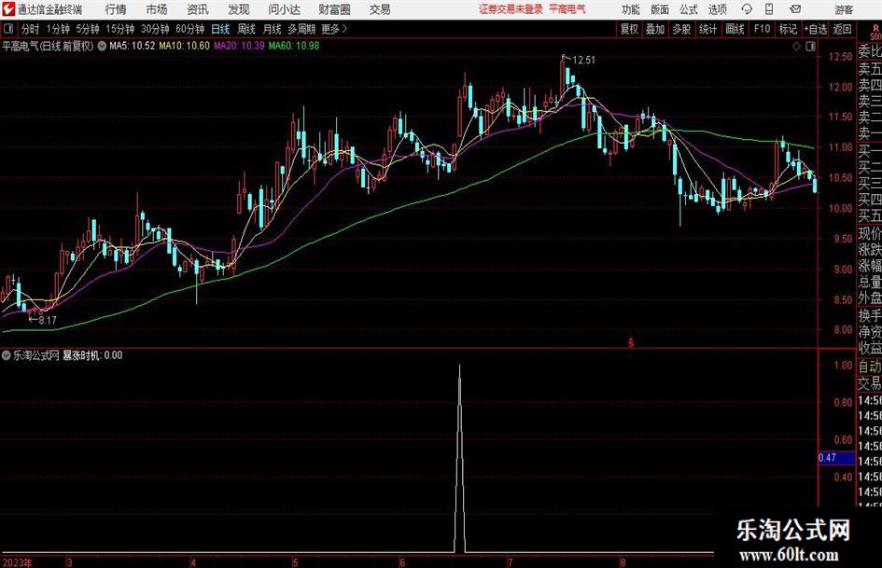Click the 统计 statistics toolbar button

tap(707, 29)
